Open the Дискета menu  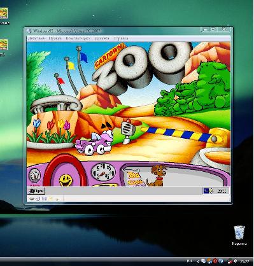point(102,38)
